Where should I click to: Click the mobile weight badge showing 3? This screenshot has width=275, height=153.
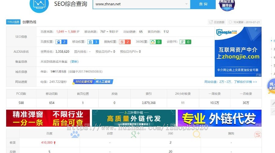point(93,42)
